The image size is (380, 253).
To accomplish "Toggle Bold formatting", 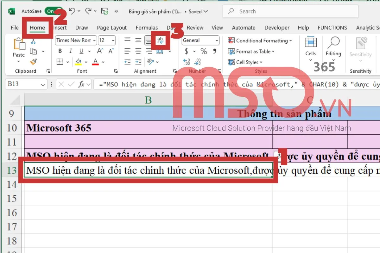I will tap(60, 51).
